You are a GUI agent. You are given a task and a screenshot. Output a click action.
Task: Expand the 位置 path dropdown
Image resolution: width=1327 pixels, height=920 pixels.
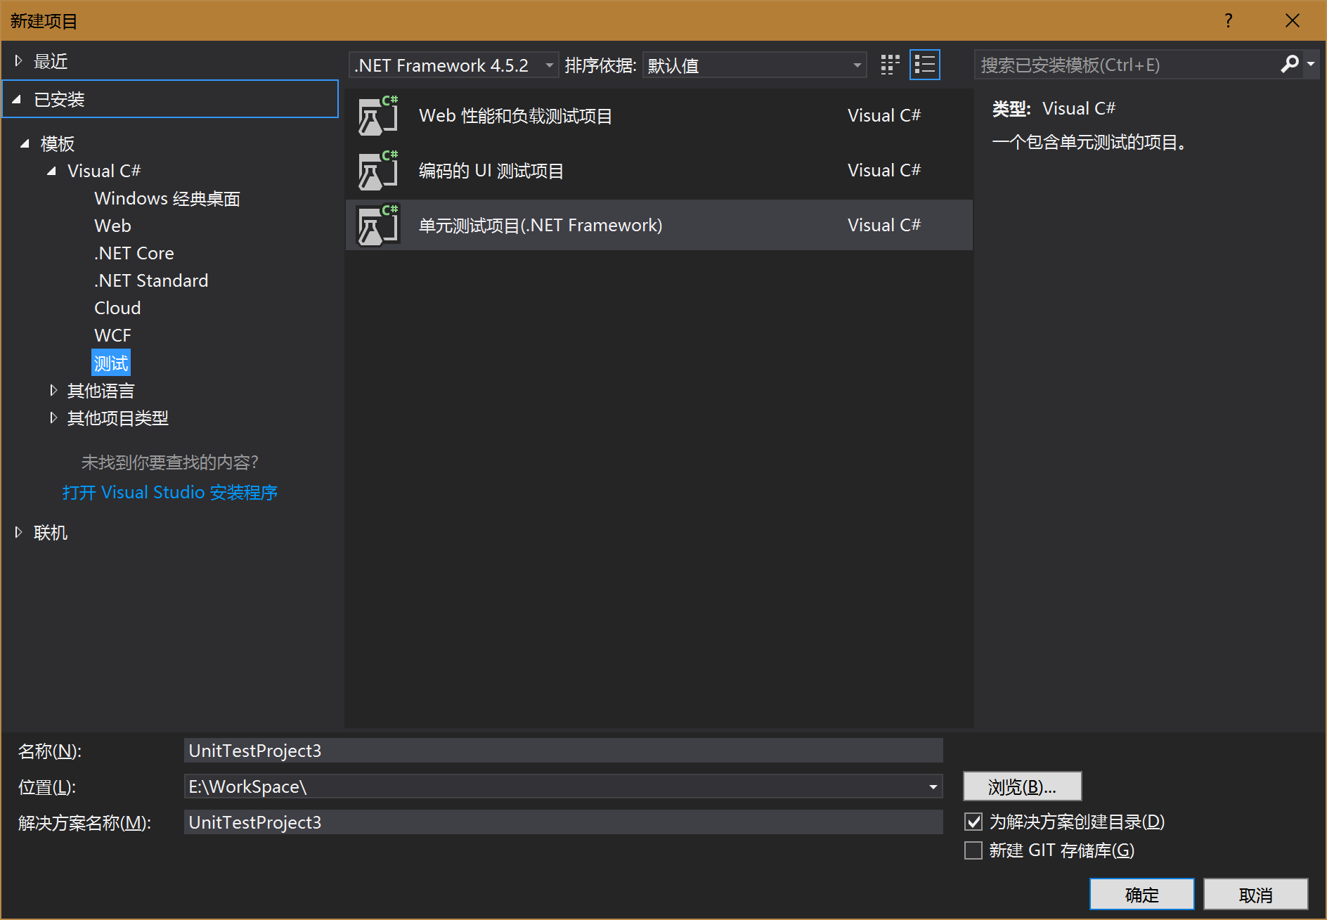[933, 786]
